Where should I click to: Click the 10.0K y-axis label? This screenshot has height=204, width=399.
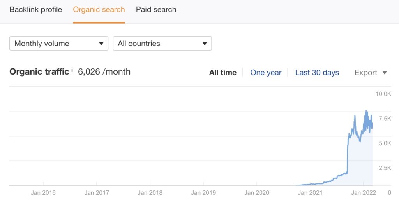click(x=383, y=94)
